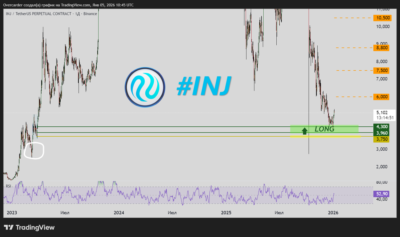Click the green up arrow in LONG zone
400x237 pixels.
[305, 131]
